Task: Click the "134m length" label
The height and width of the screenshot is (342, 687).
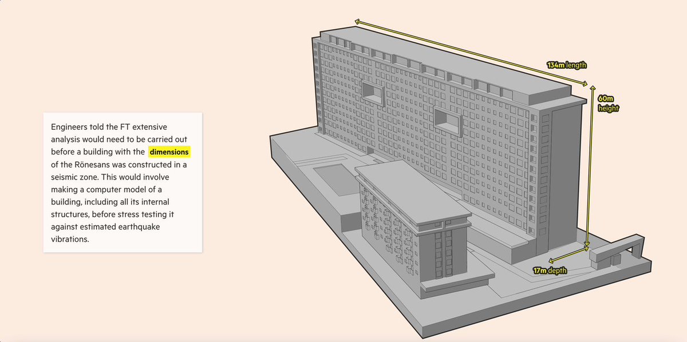Action: pyautogui.click(x=566, y=65)
